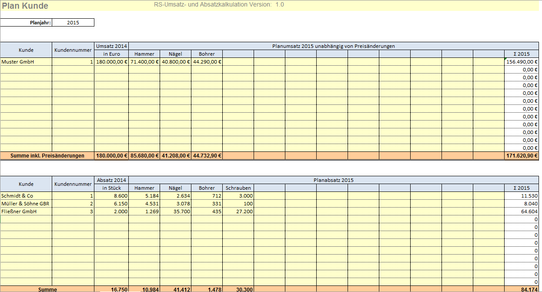
Task: Click Schmidt & Co's Absatz 2014 value 8.600
Action: (x=111, y=196)
